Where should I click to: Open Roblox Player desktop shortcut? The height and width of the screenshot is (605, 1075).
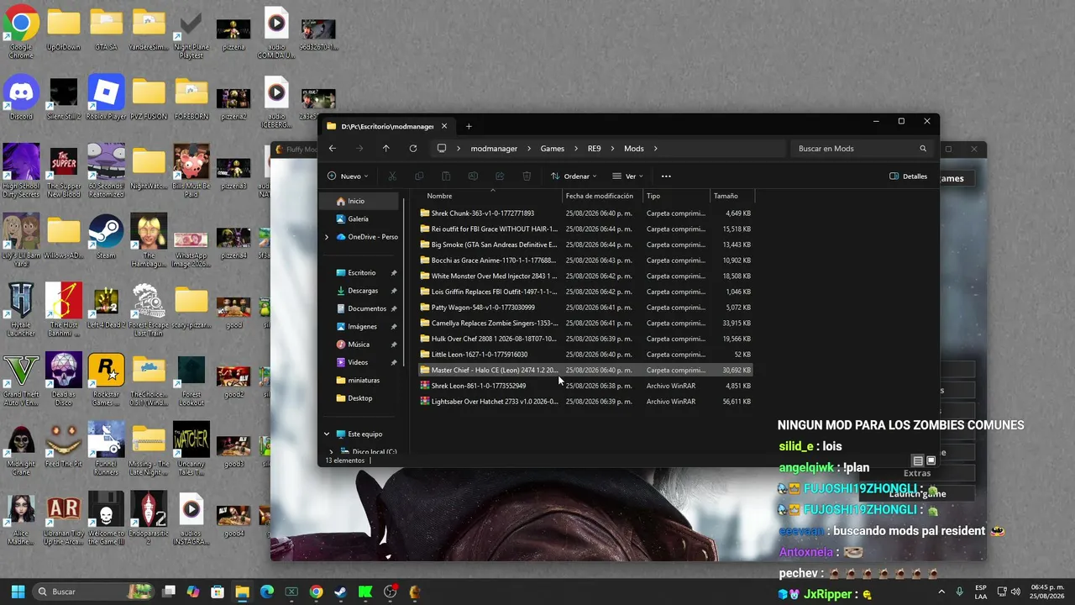pyautogui.click(x=106, y=97)
